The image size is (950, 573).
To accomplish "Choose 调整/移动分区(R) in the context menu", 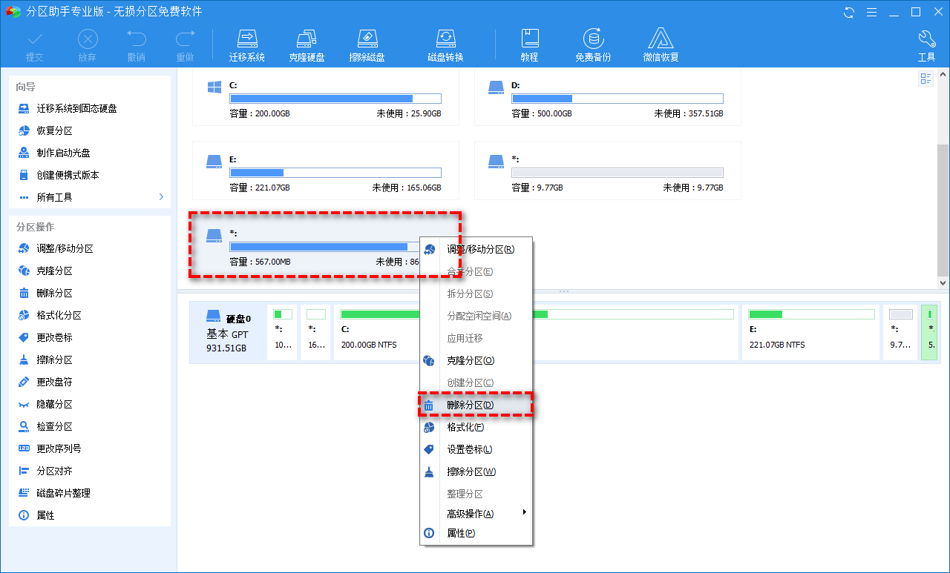I will (476, 249).
